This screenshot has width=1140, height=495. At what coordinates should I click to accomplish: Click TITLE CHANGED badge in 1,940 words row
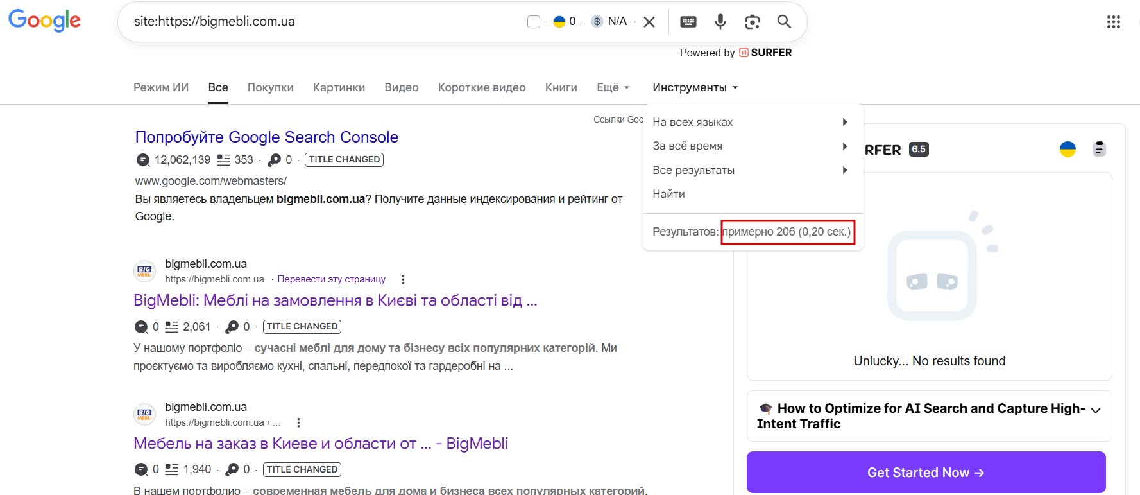tap(302, 470)
